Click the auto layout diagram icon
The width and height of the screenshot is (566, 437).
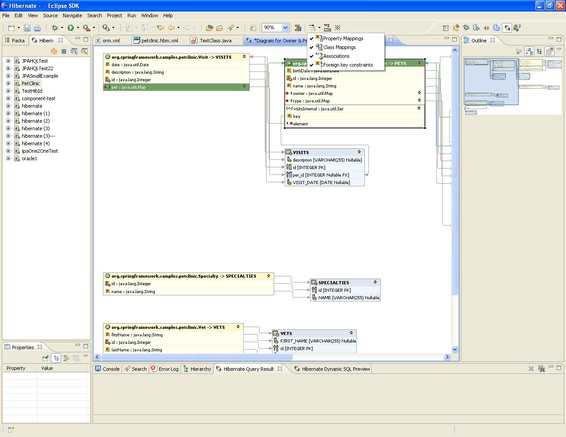point(298,28)
